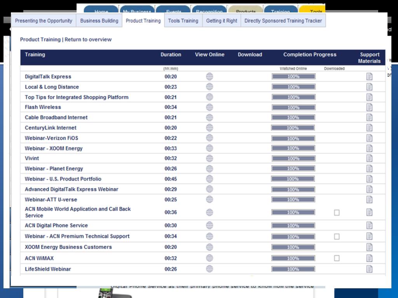Screen dimensions: 398x298
Task: Click the DigitalTalk Express 100% progress bar
Action: (x=293, y=76)
